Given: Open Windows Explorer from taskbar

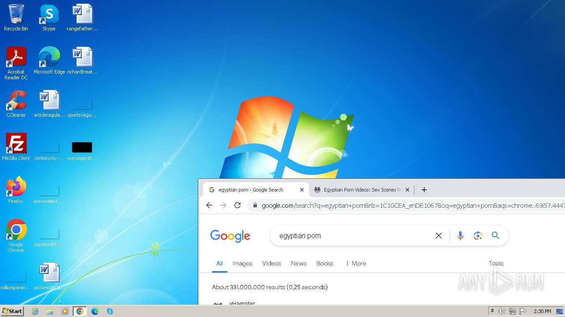Looking at the screenshot, I should point(50,311).
